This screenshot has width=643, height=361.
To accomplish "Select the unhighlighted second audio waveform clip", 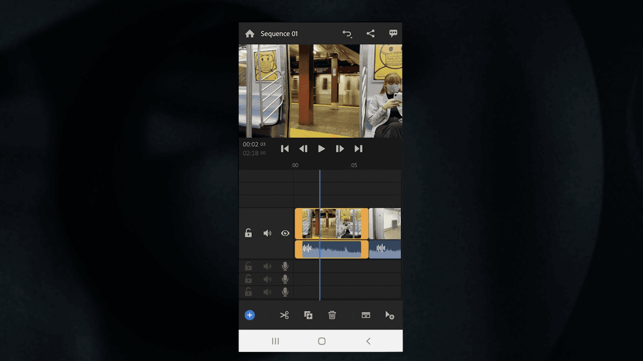I will (x=385, y=249).
